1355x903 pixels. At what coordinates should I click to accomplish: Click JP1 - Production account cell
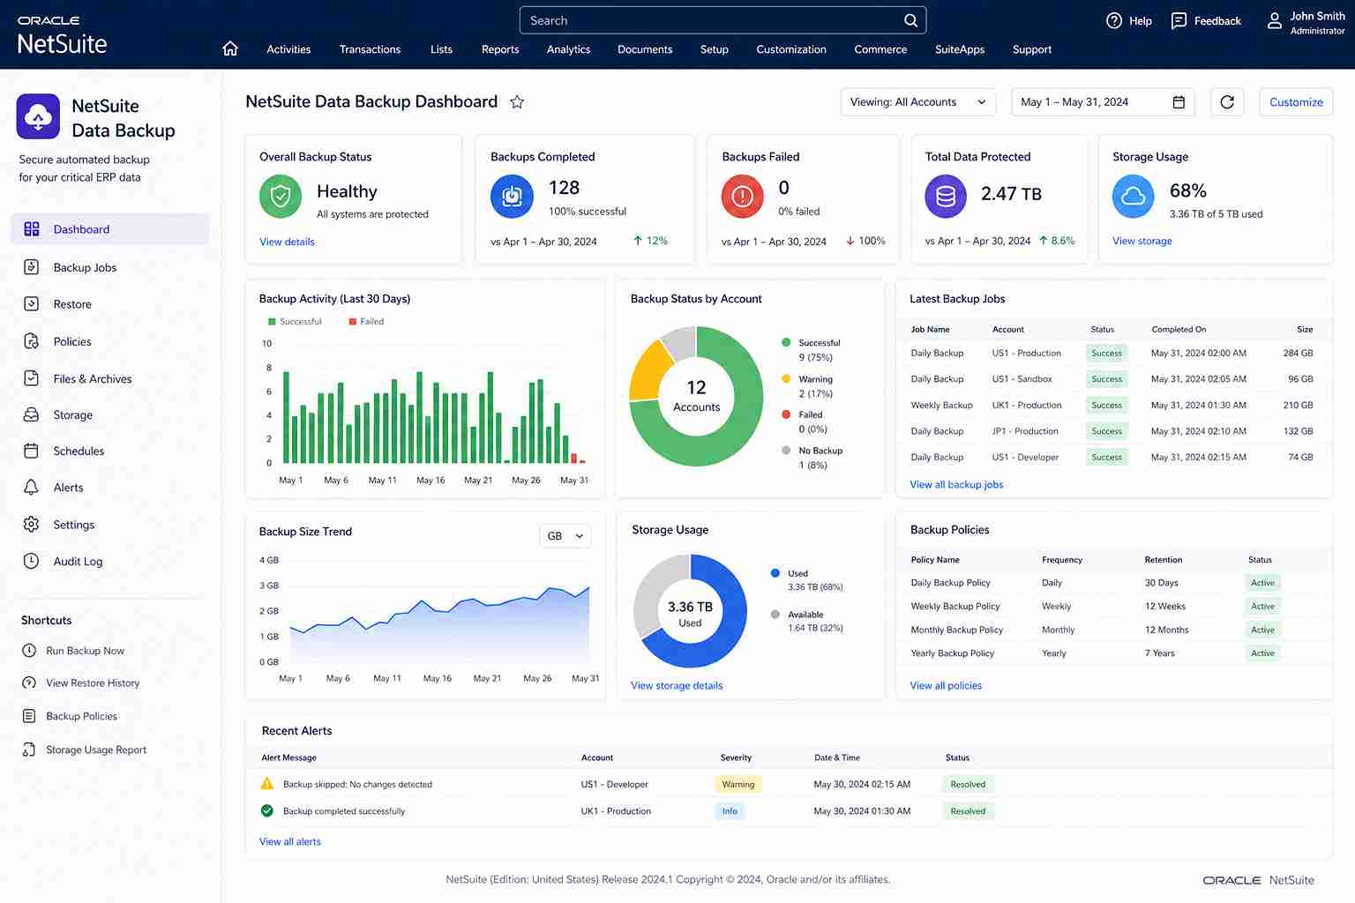pos(1025,431)
